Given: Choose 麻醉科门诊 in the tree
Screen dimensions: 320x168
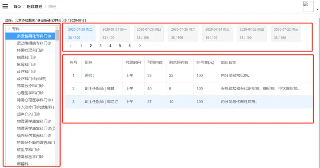Looking at the screenshot, I should [26, 64].
